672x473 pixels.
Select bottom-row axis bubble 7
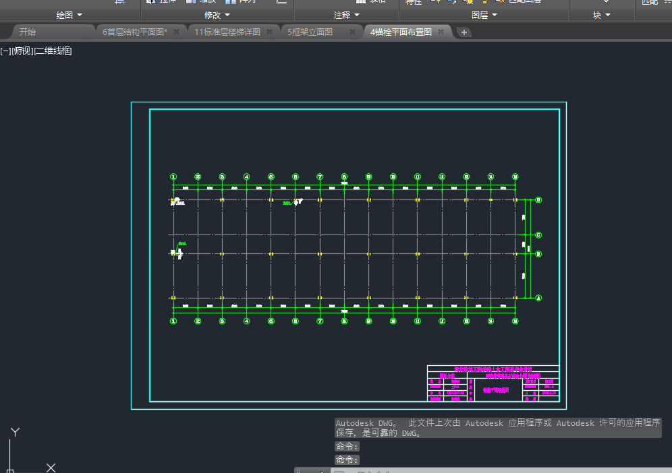coord(320,321)
